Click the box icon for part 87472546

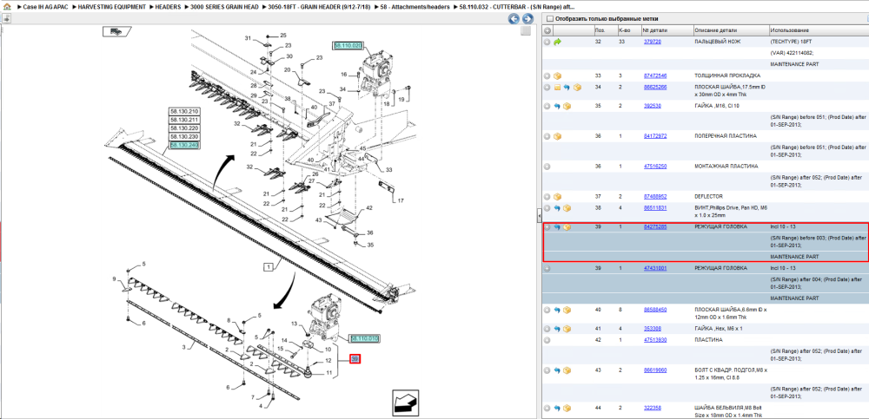[557, 75]
